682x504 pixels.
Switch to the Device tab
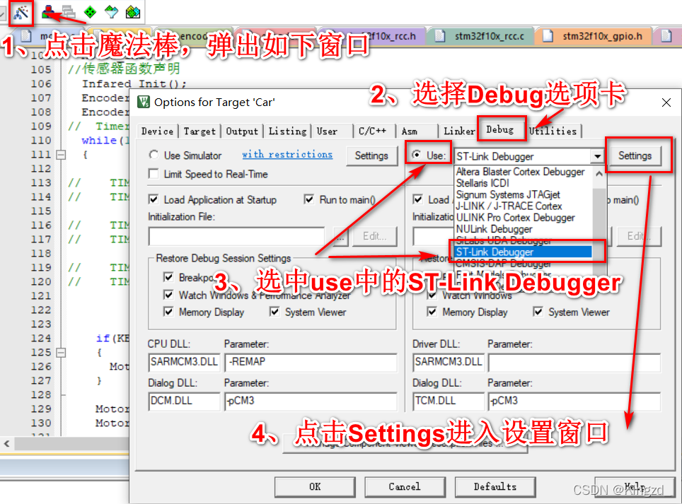click(157, 131)
